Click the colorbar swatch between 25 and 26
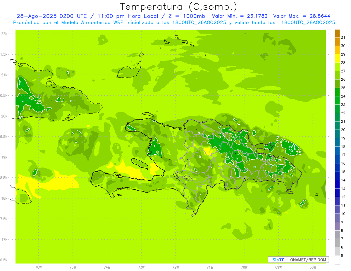Image resolution: width=351 pixels, height=271 pixels. (337, 84)
